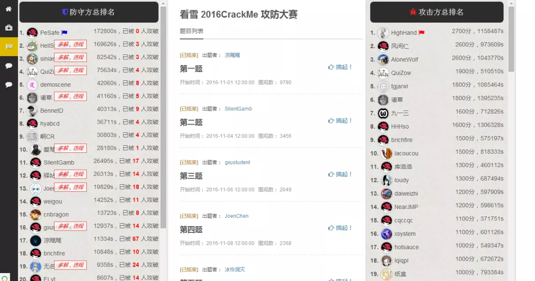Viewport: 535px width, 281px height.
Task: Open author link 冰怜泯灭
Action: coord(235,270)
